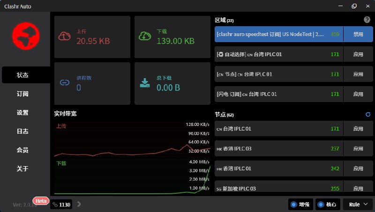This screenshot has height=212, width=375.
Task: Select the 闪电 订阅 台湾 IPLC 01 region row
Action: pos(279,94)
